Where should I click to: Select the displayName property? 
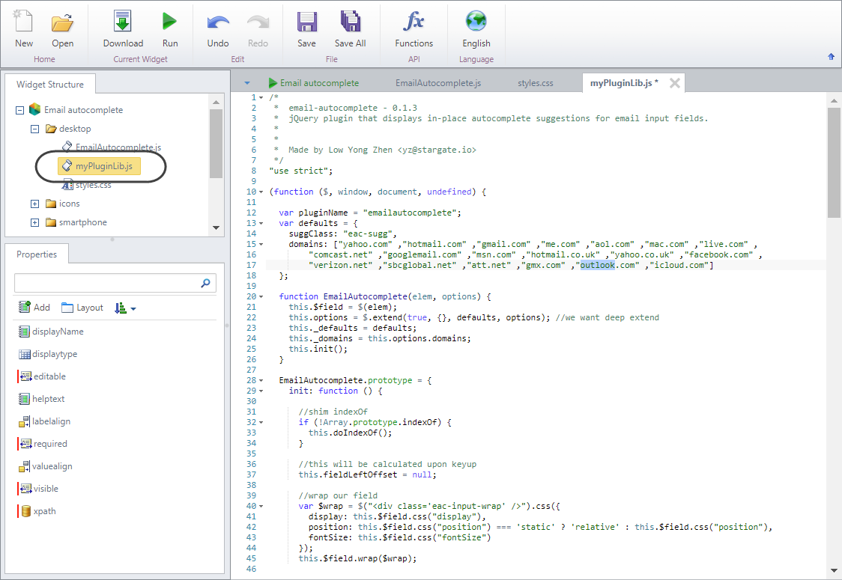[x=51, y=332]
